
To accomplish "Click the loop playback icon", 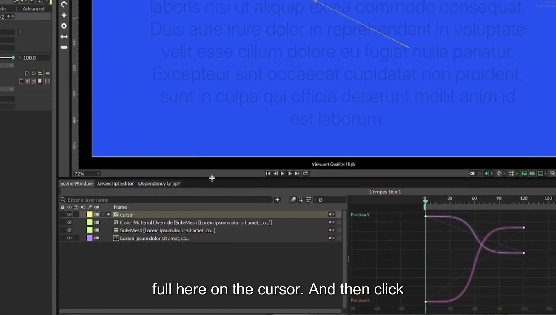I will click(306, 173).
